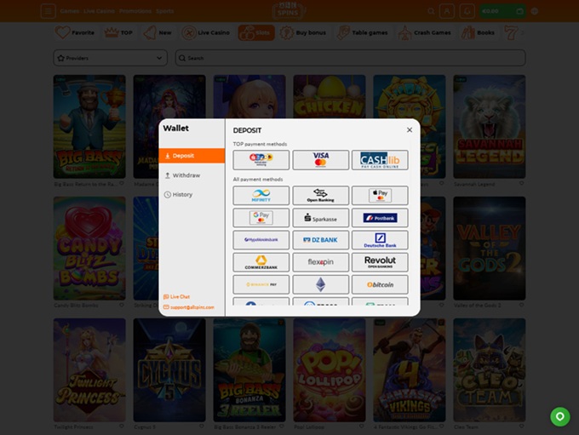Click the games Search field
Screen dimensions: 579x435
point(349,58)
